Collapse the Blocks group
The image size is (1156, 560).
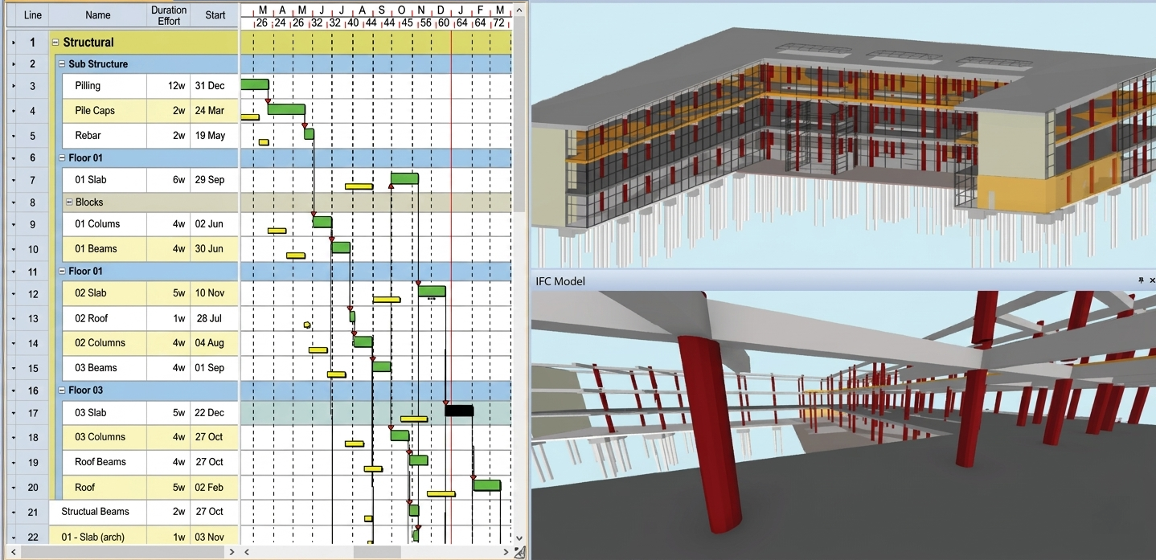tap(68, 202)
